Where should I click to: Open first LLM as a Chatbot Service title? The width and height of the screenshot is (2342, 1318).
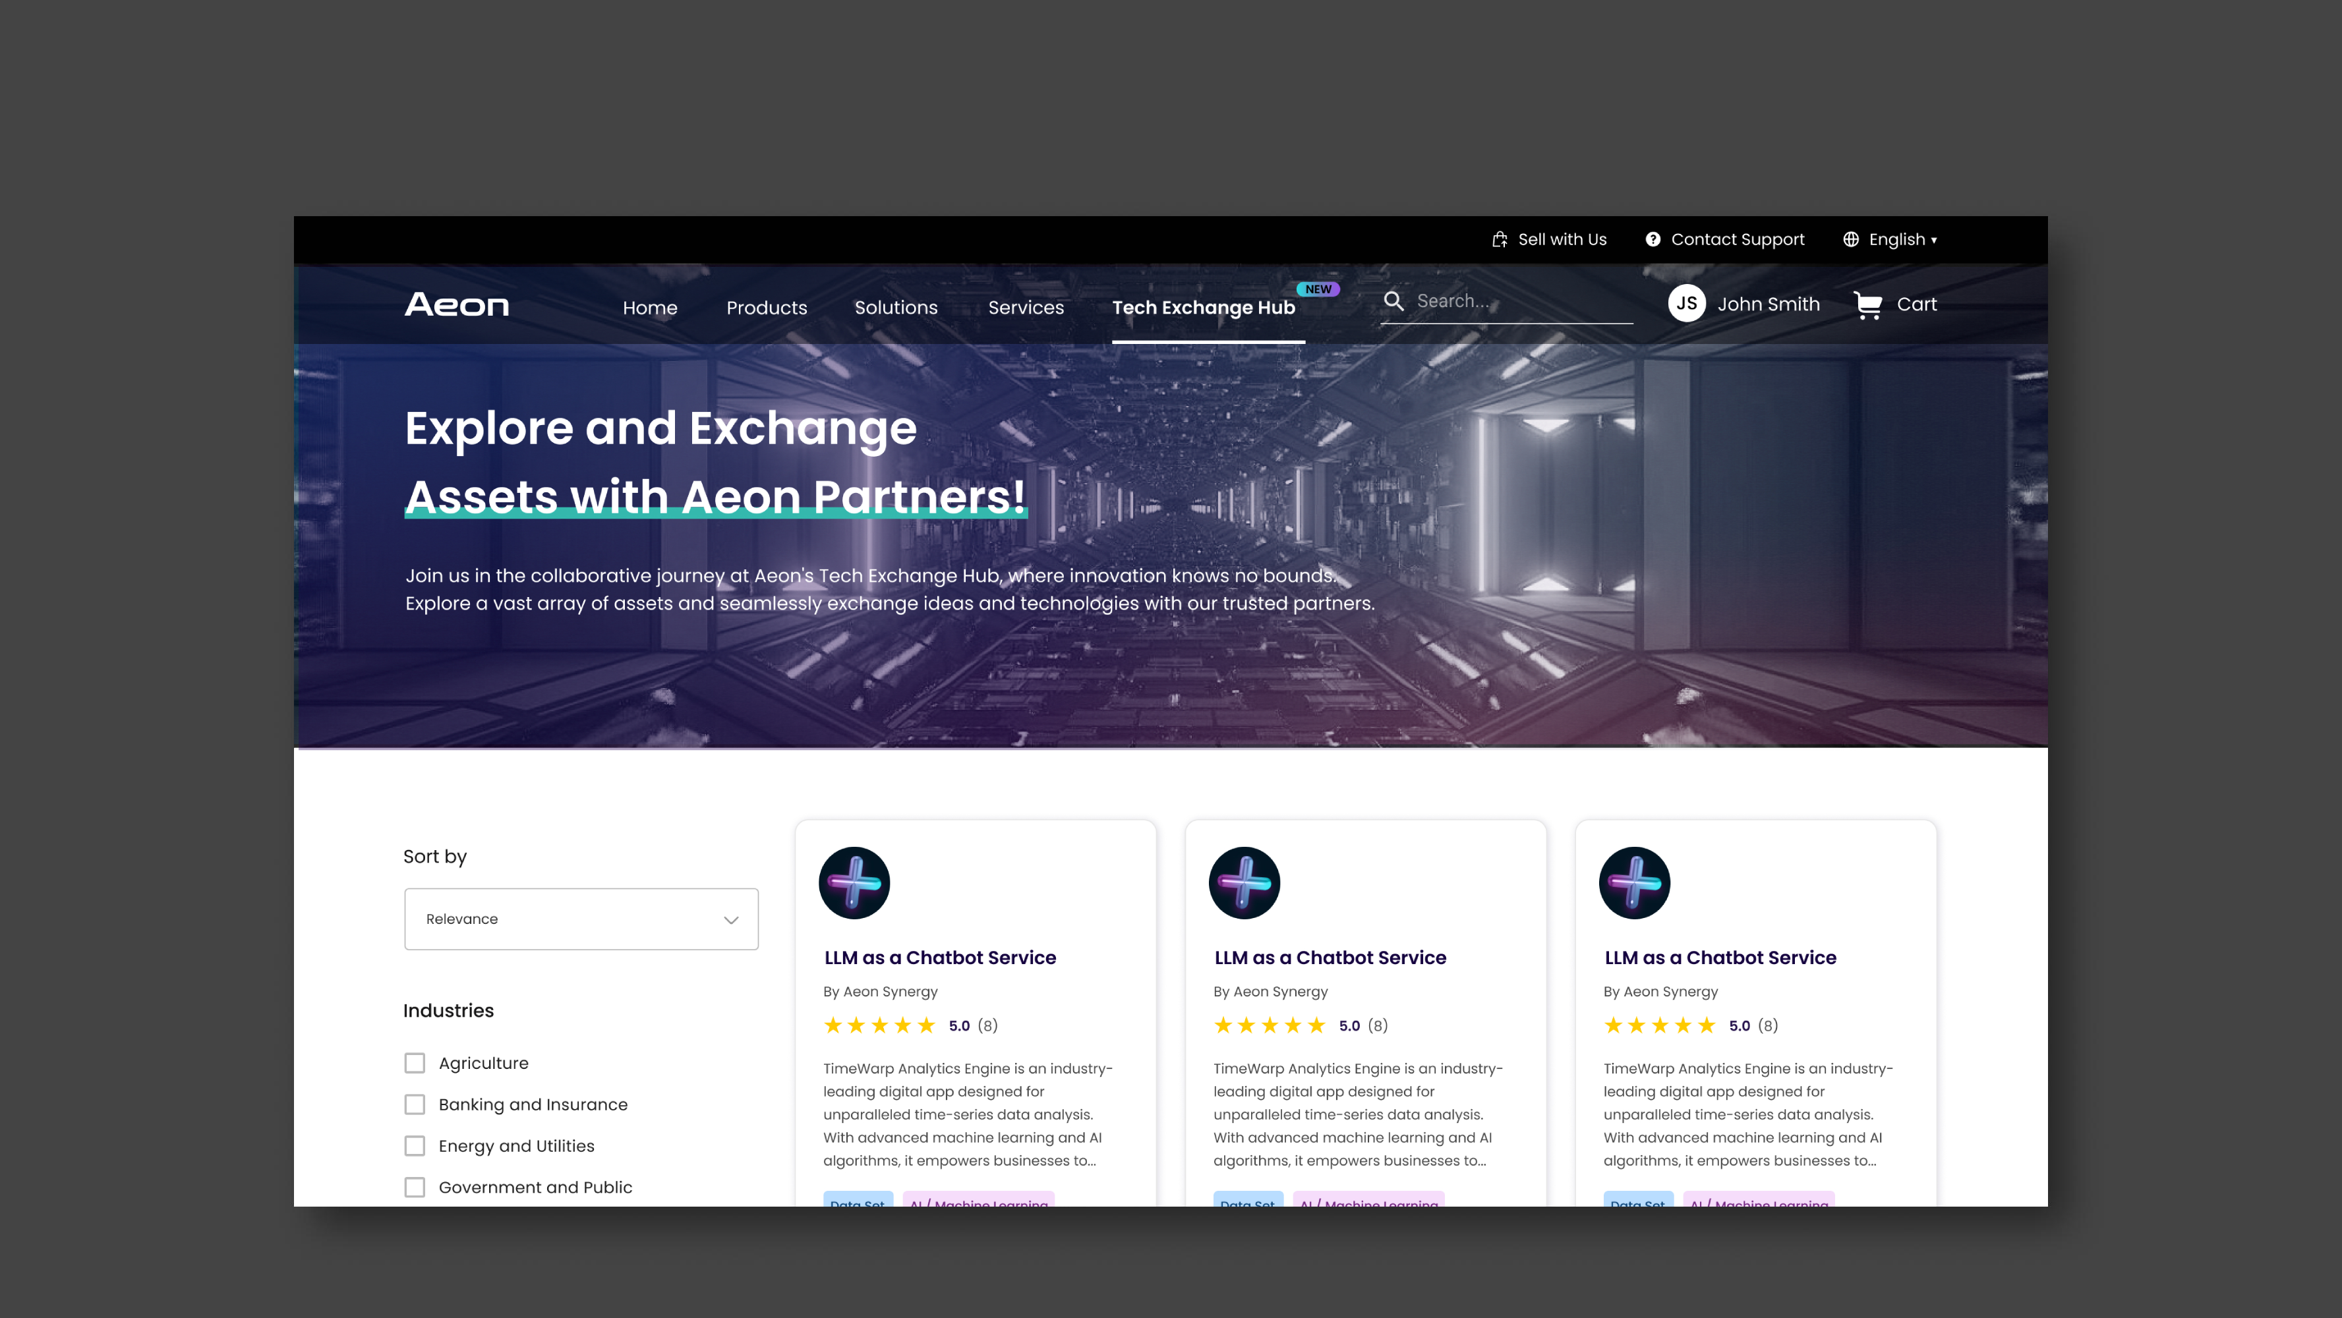coord(939,957)
